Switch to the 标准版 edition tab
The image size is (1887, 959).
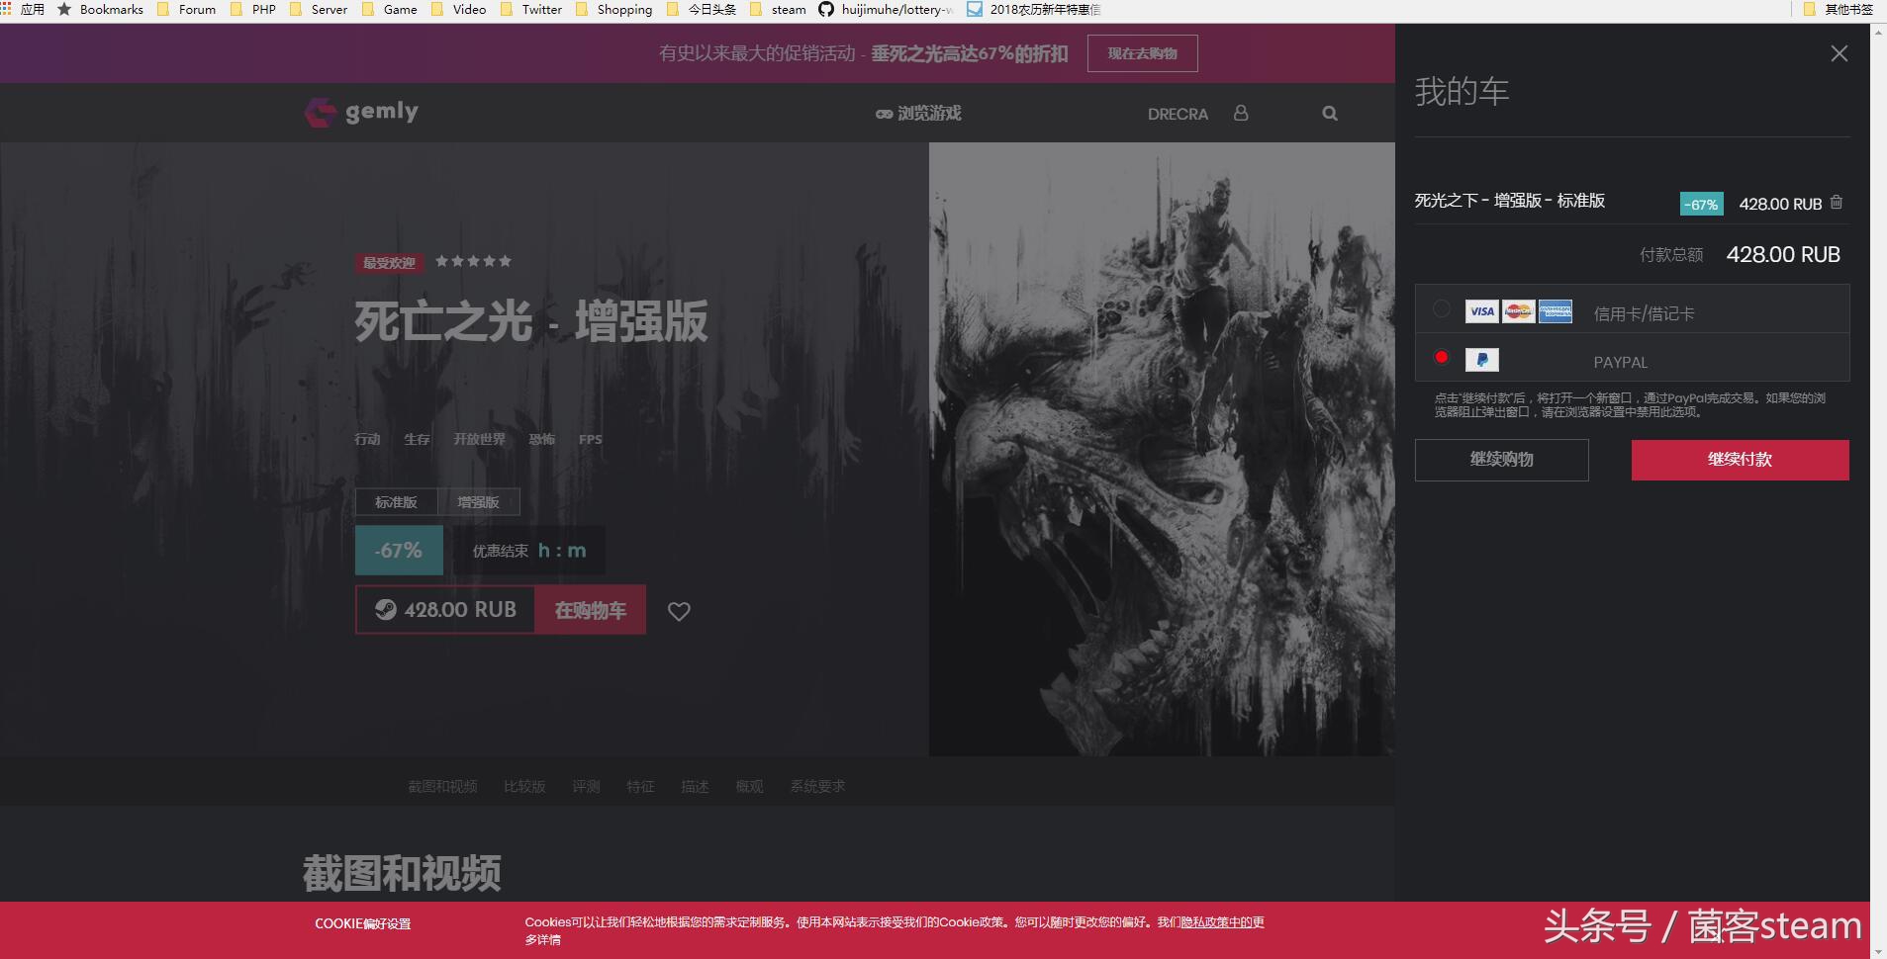point(395,501)
